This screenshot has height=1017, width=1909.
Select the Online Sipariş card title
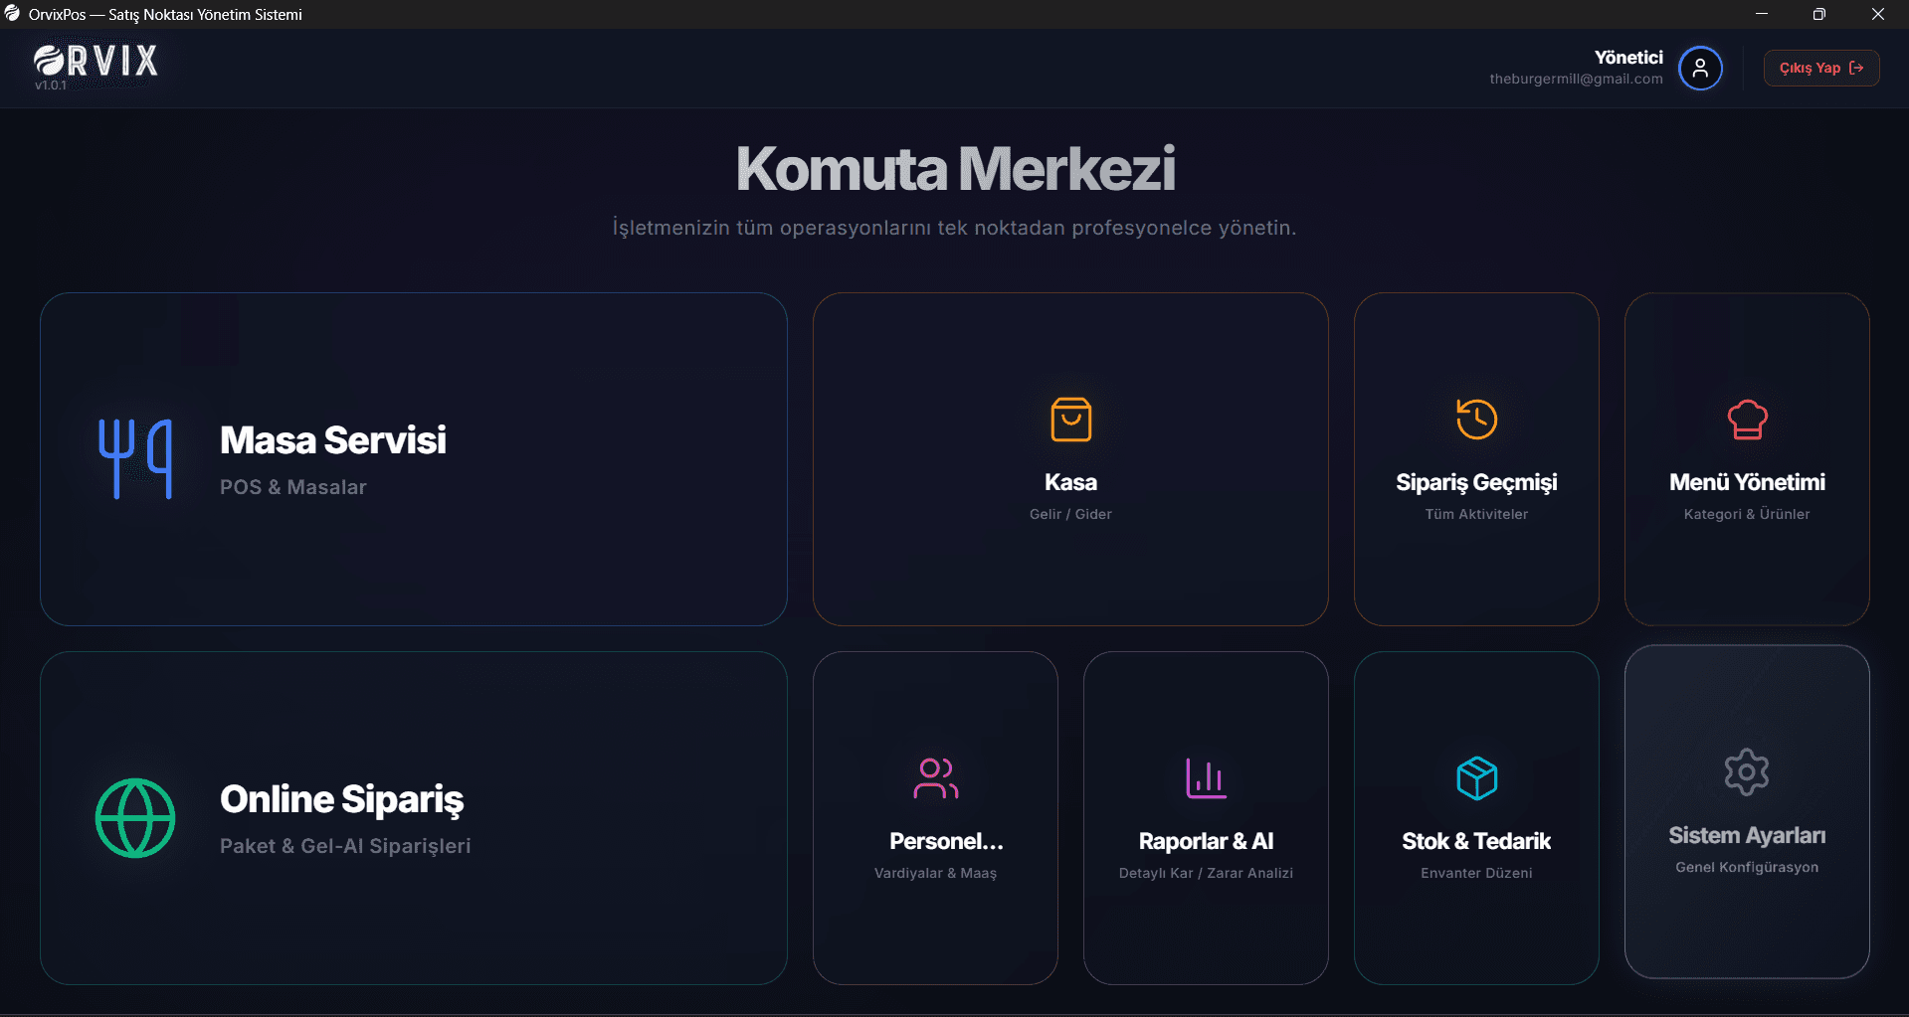point(341,800)
